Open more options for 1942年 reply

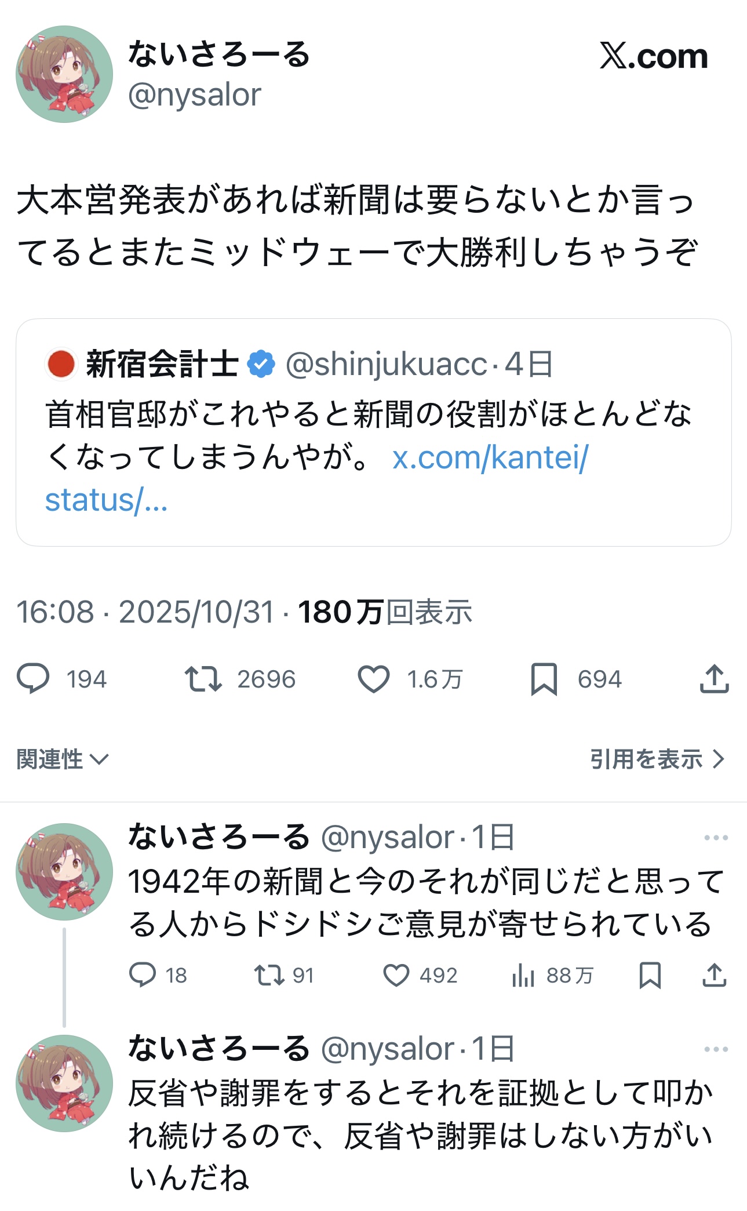tap(716, 838)
